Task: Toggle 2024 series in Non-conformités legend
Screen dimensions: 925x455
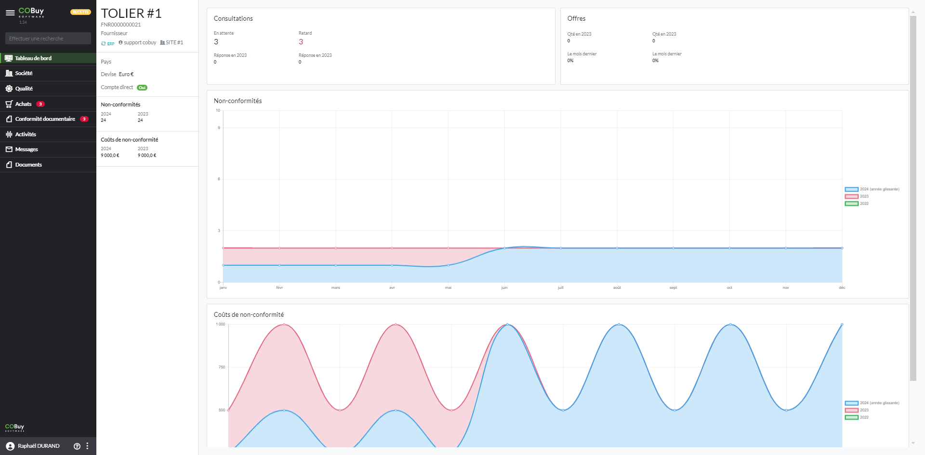Action: point(851,189)
